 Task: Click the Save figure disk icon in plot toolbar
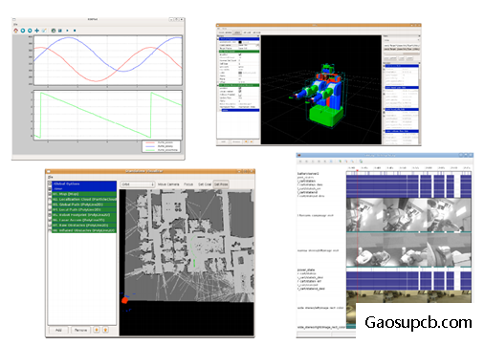[x=60, y=31]
